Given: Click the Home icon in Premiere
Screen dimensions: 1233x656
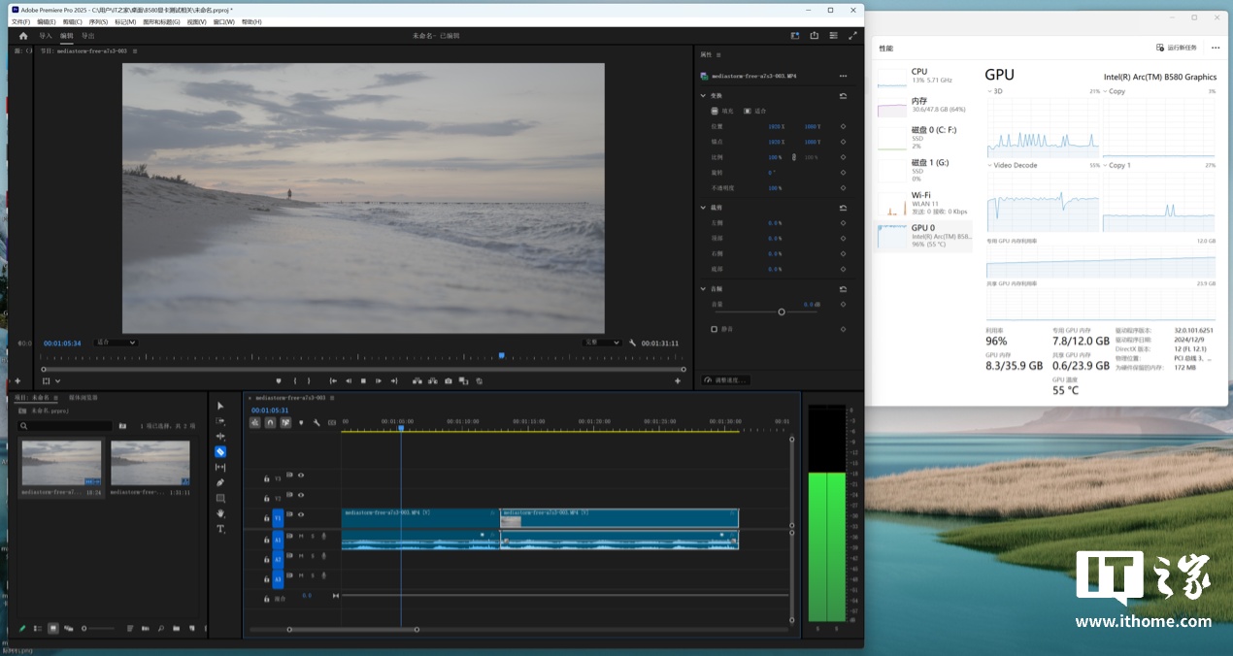Looking at the screenshot, I should (23, 36).
